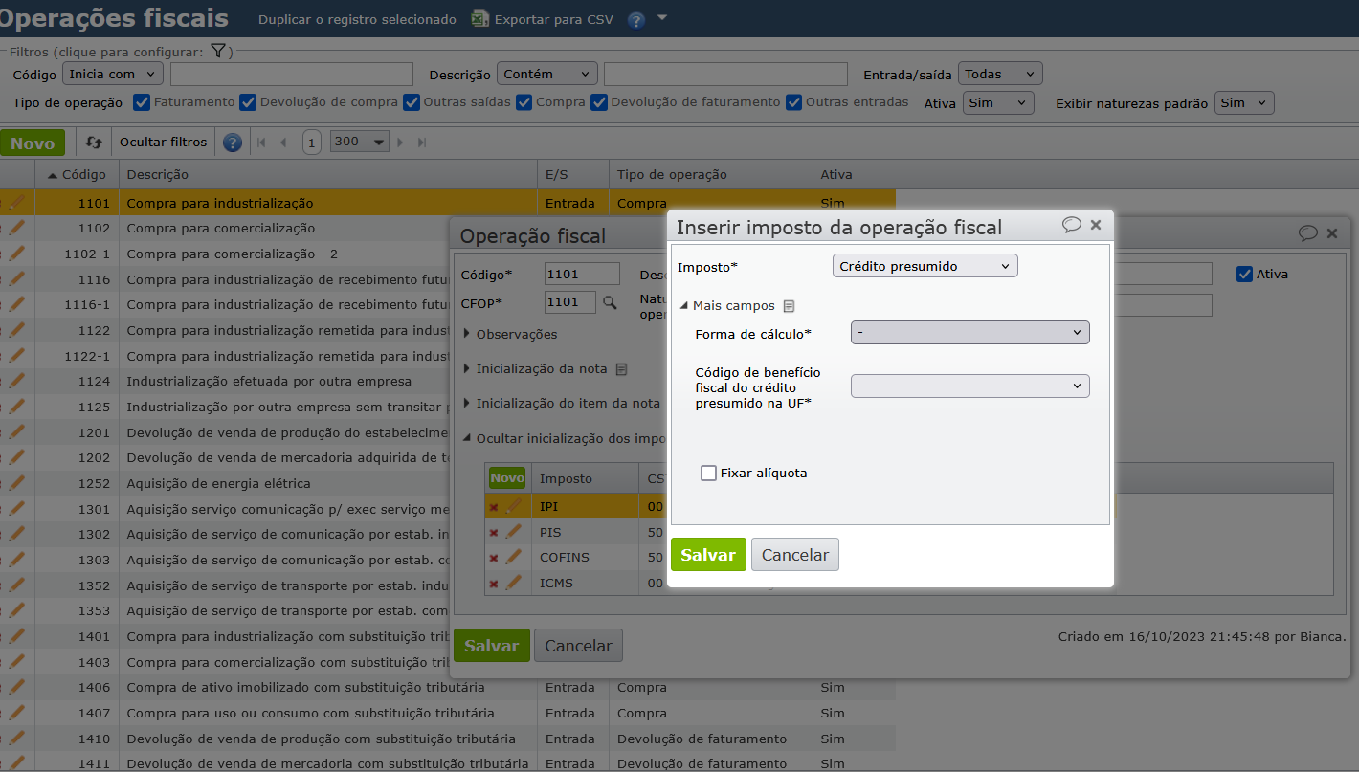Screen dimensions: 1359x772
Task: Toggle the Ativa checkbox in Operação fiscal
Action: pos(1244,275)
